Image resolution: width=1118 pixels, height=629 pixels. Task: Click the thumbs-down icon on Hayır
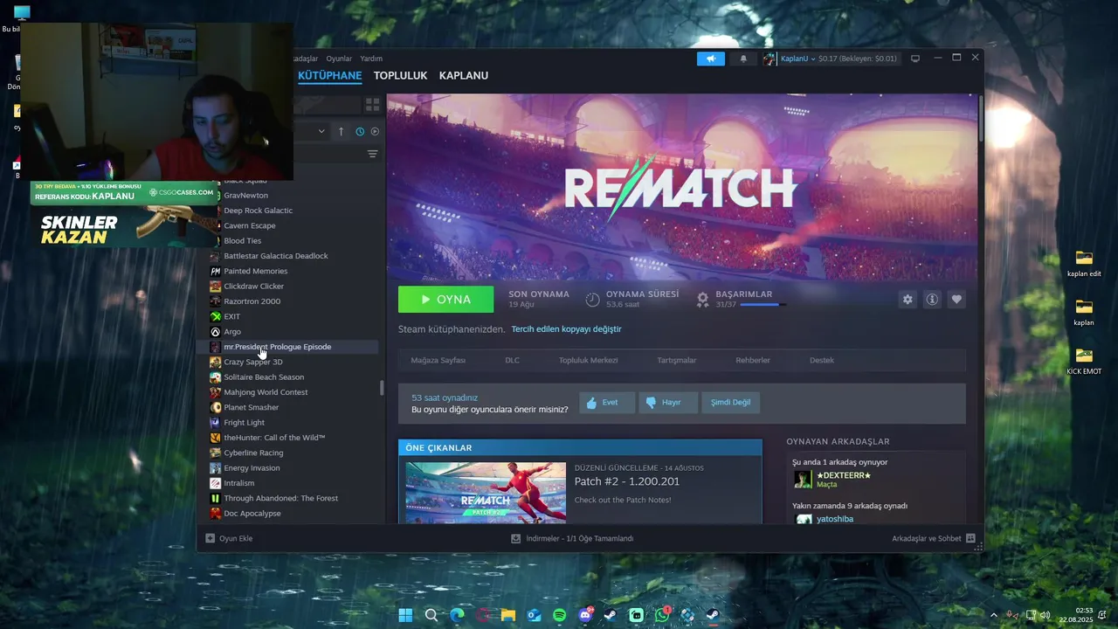651,403
